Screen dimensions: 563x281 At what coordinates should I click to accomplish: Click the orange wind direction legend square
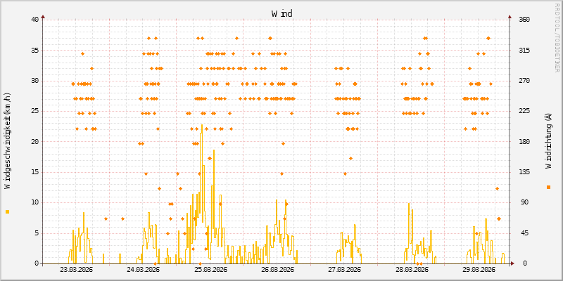548,187
